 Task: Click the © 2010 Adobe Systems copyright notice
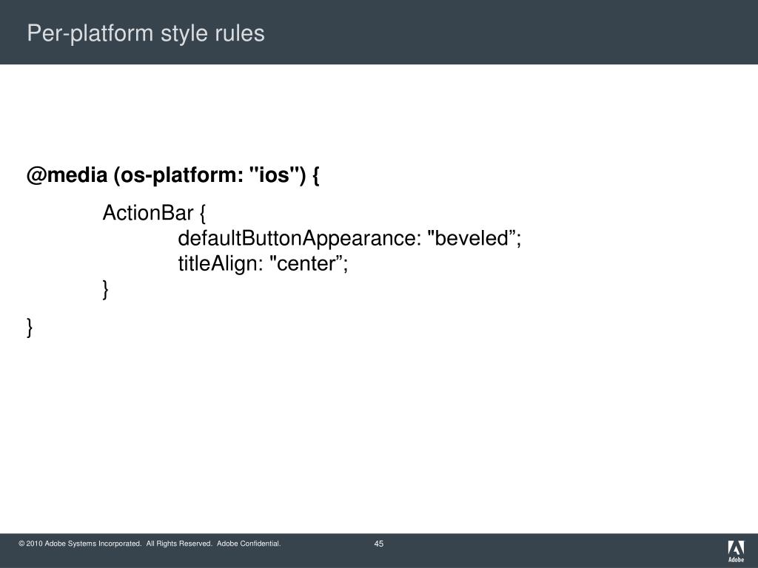(x=150, y=544)
